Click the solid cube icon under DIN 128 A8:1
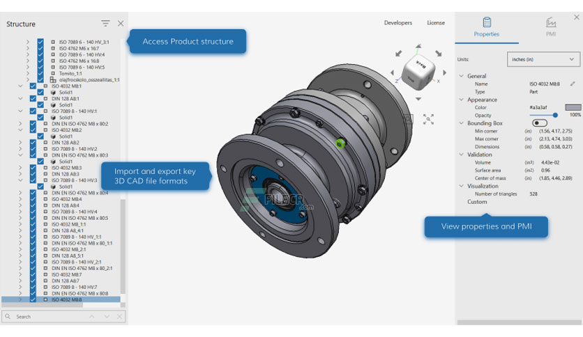The image size is (583, 337). (x=53, y=105)
